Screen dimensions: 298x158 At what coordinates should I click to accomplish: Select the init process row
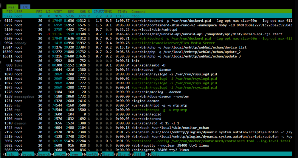pos(147,61)
